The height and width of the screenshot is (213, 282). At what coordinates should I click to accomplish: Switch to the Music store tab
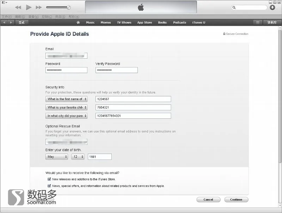pyautogui.click(x=90, y=22)
